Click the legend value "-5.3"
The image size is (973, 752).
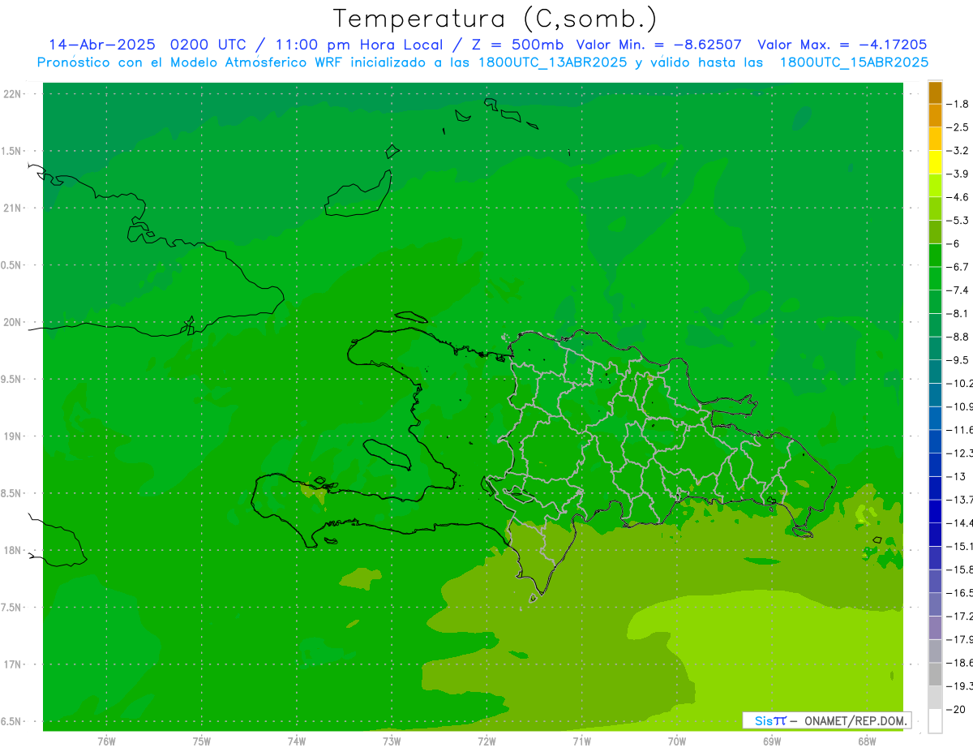958,221
